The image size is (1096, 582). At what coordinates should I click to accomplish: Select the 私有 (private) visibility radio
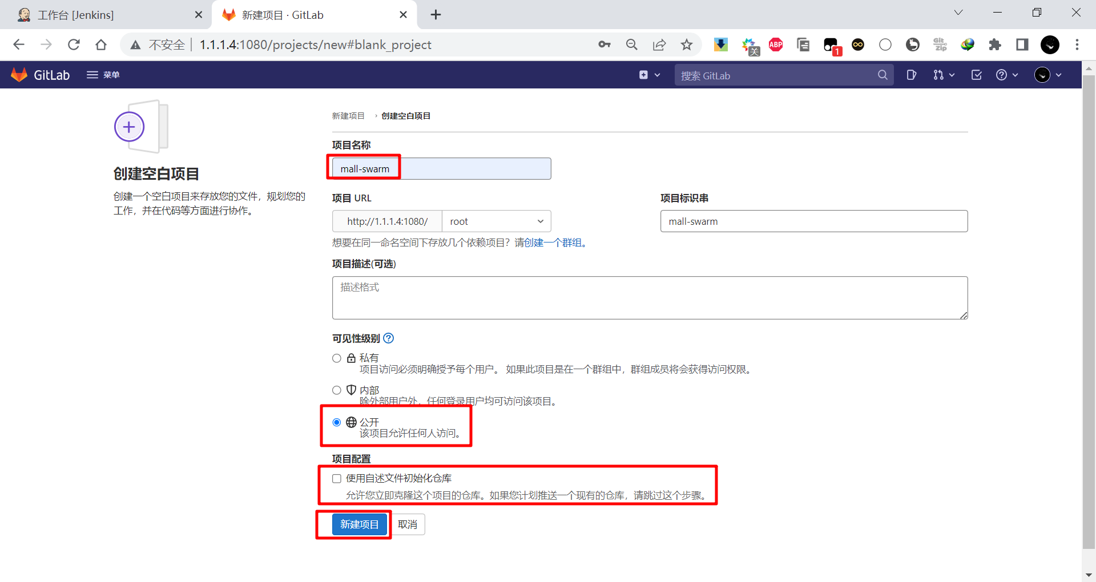coord(337,358)
